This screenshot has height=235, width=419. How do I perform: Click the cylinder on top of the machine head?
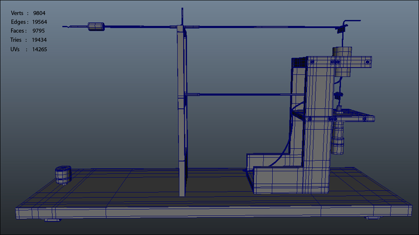point(342,52)
